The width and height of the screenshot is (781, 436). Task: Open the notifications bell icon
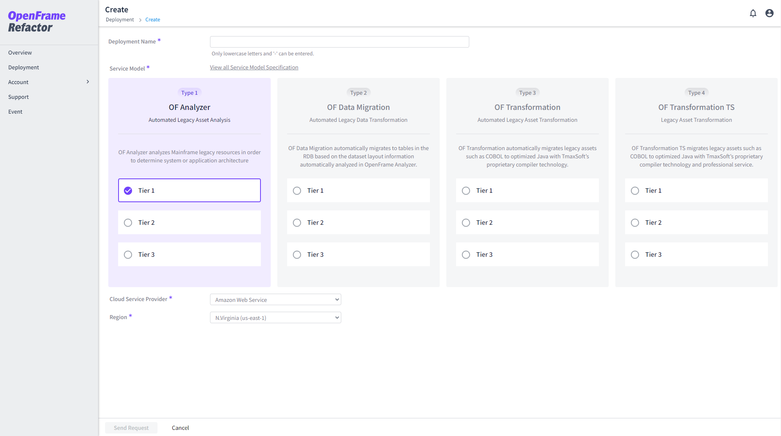point(753,14)
